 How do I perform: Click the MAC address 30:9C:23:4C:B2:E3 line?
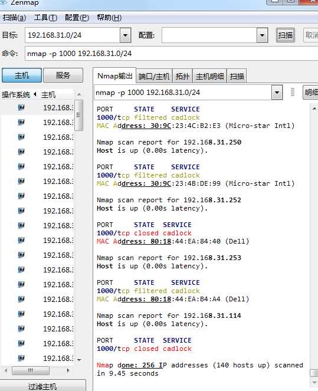(195, 126)
